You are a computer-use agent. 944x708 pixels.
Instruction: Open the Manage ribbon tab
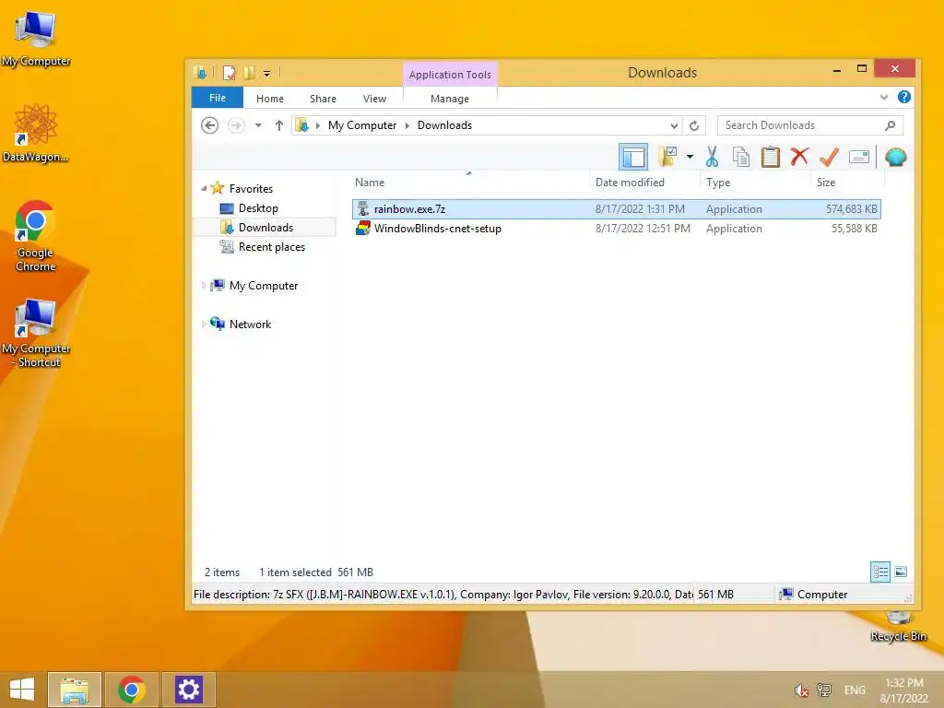tap(450, 98)
